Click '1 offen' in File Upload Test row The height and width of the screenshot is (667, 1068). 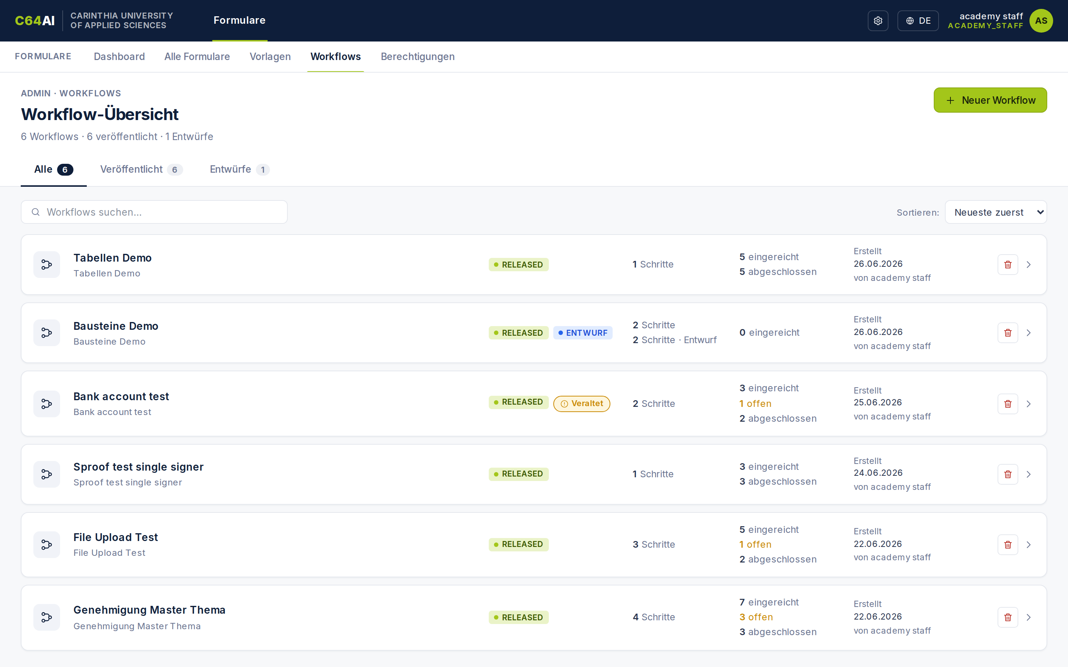click(755, 544)
